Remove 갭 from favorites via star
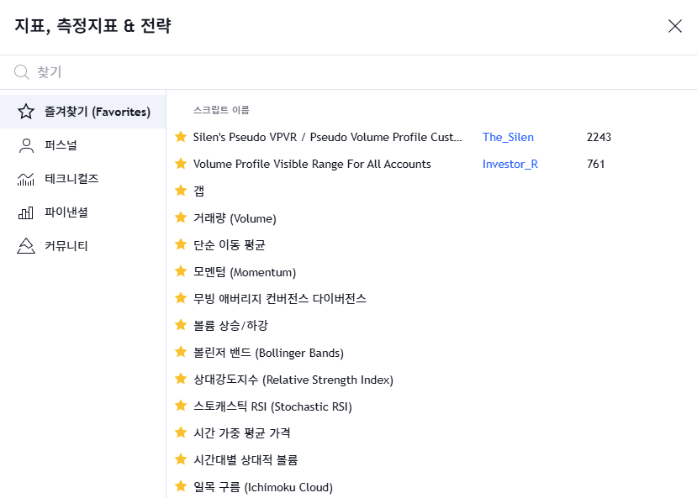Viewport: 697px width, 498px height. tap(180, 191)
